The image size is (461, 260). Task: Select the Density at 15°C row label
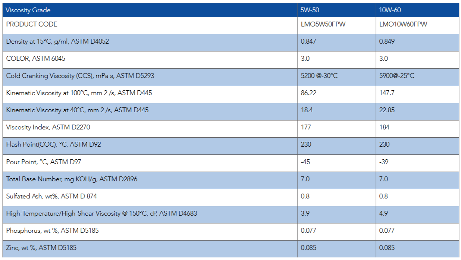click(x=57, y=41)
